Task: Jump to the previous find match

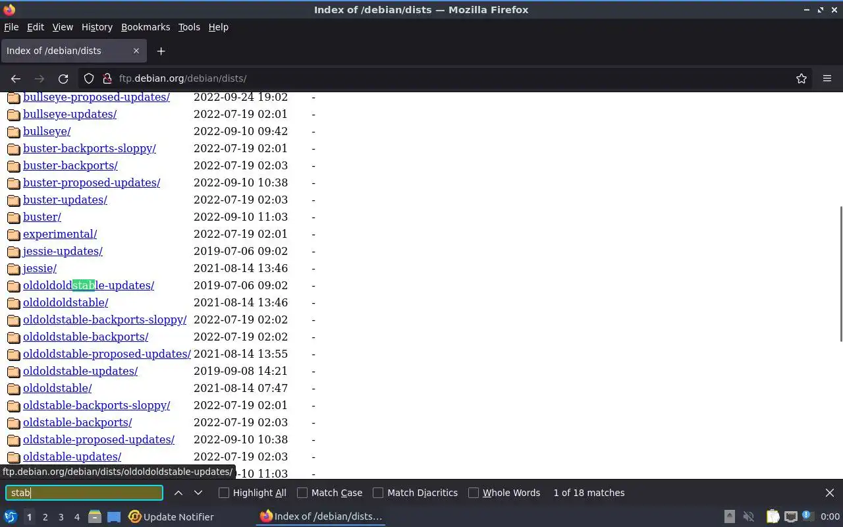Action: pos(178,493)
